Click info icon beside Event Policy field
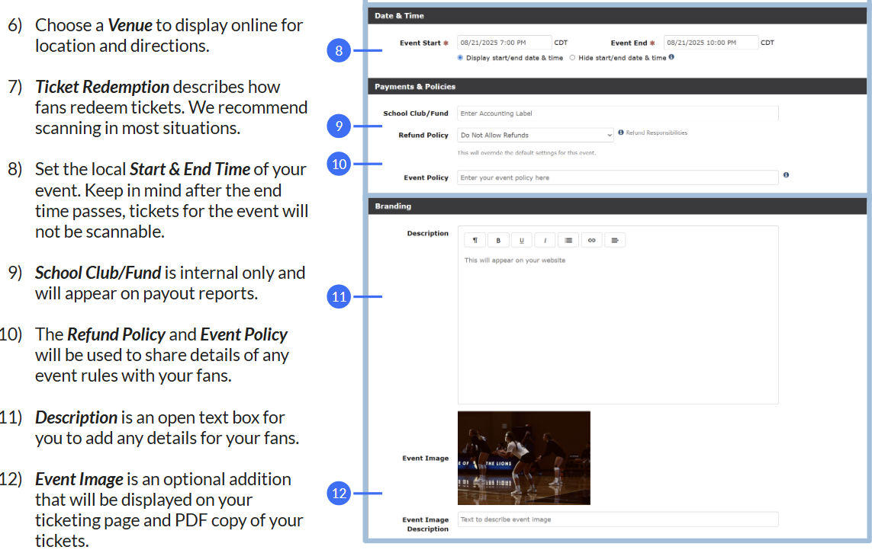This screenshot has height=553, width=872. 786,175
